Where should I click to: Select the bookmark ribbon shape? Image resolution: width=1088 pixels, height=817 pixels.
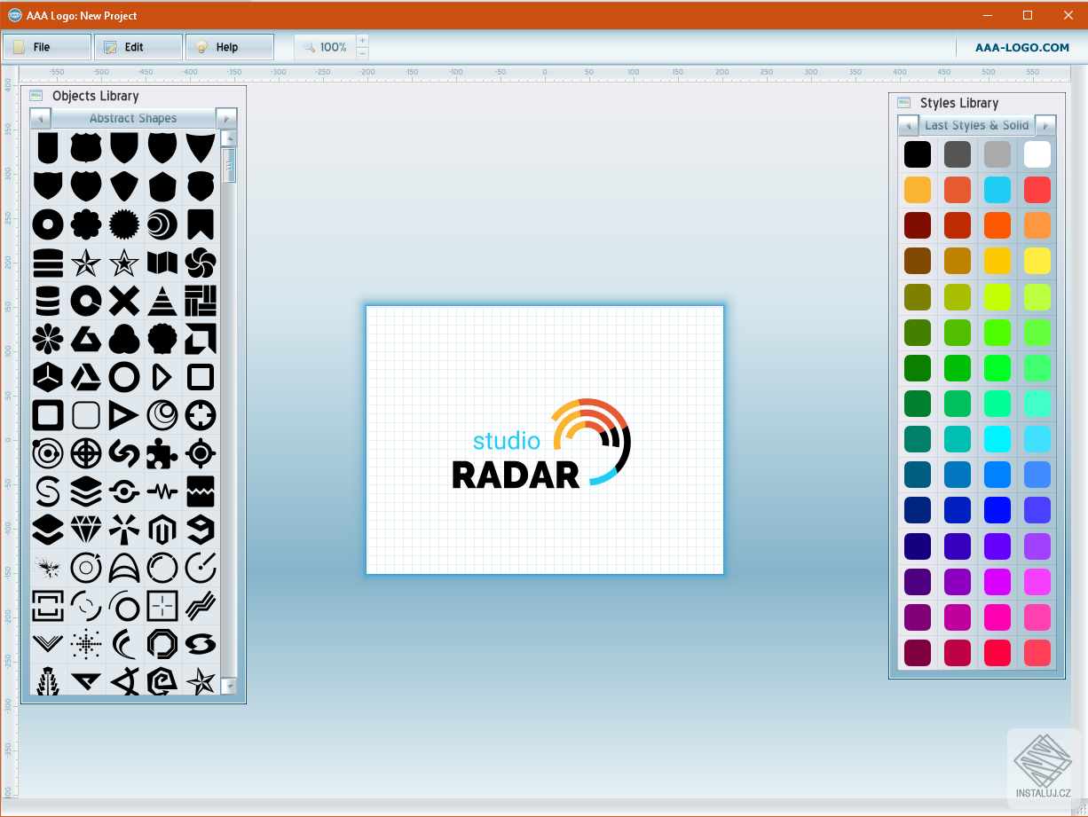(201, 224)
